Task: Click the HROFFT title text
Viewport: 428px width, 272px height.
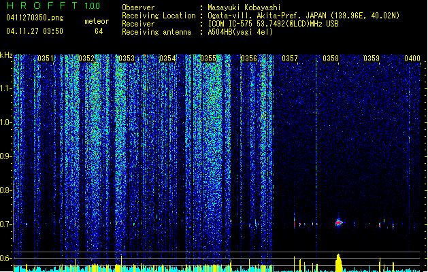Action: point(43,5)
